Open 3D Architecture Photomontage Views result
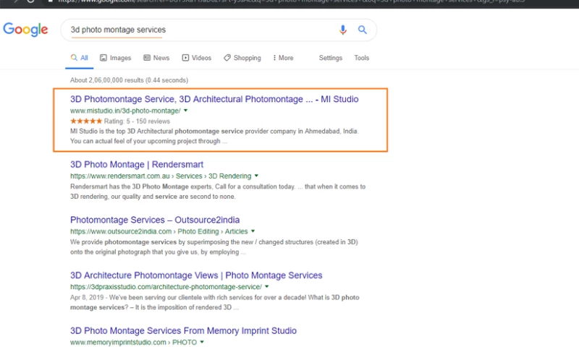 [x=196, y=275]
